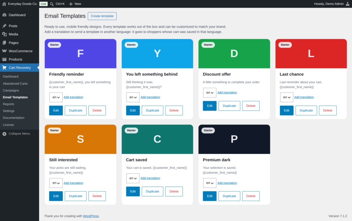This screenshot has height=221, width=352.
Task: Delete the Friendly reminder template
Action: (x=97, y=110)
